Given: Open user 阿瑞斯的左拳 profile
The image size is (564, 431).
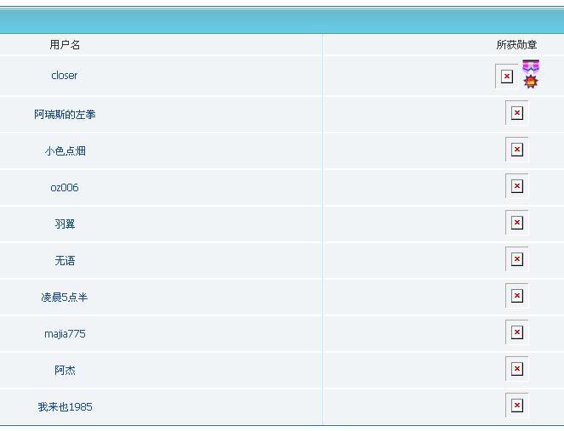Looking at the screenshot, I should coord(65,114).
